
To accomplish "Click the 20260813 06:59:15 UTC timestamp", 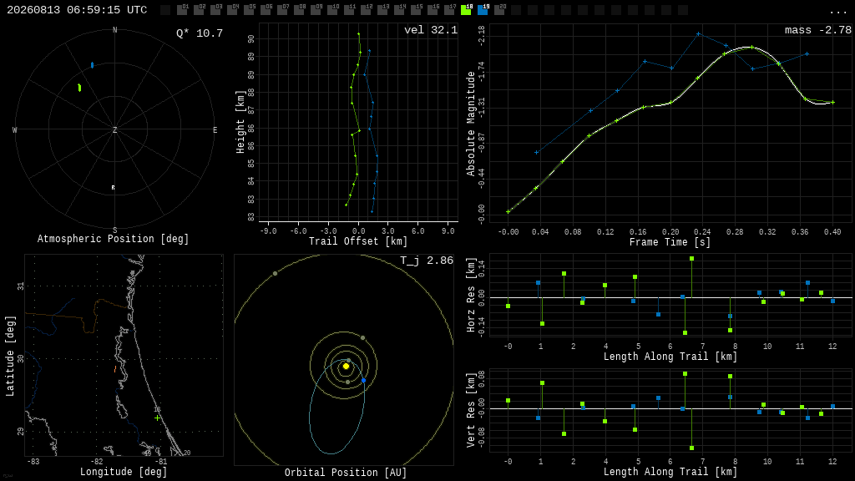I will click(77, 10).
